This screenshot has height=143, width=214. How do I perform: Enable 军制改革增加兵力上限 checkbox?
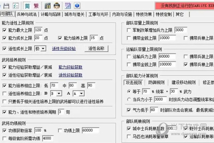point(129,30)
